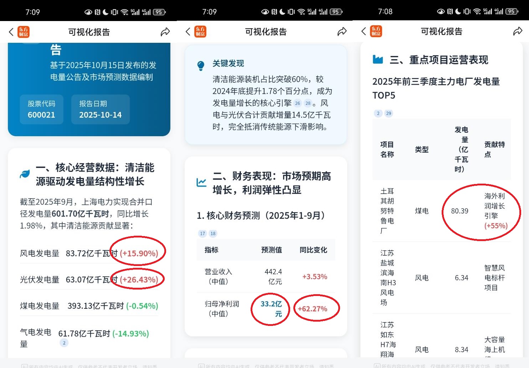Tap the +15.90% wind growth figure
The width and height of the screenshot is (529, 368).
[x=139, y=254]
